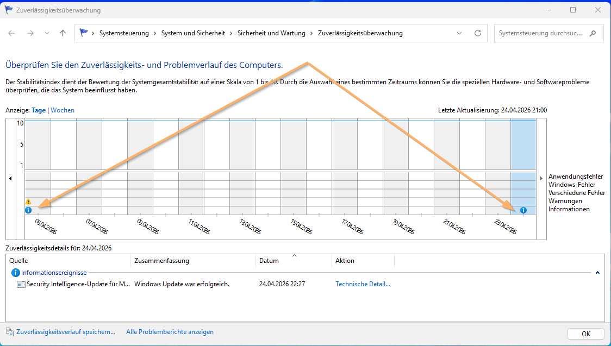The height and width of the screenshot is (346, 611).
Task: Sort by the Aktion column header
Action: click(x=363, y=261)
